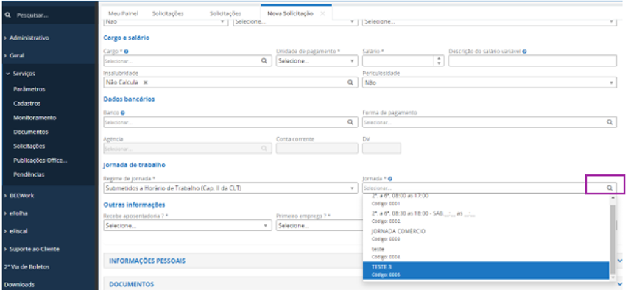Open Recebe aposentadoria dropdown
This screenshot has width=628, height=290.
click(x=188, y=226)
